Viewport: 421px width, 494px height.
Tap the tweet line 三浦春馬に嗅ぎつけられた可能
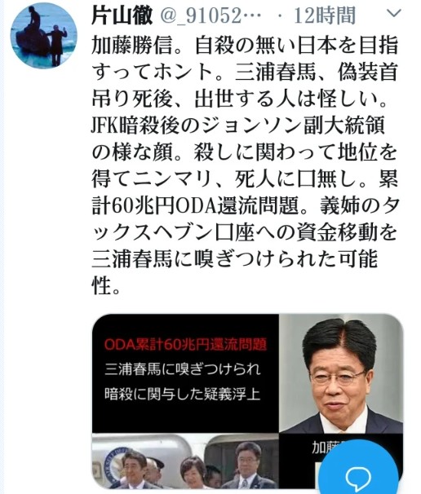coord(235,259)
